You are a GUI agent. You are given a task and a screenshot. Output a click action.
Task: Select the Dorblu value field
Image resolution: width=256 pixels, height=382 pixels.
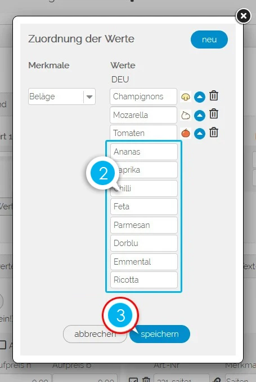pos(144,243)
